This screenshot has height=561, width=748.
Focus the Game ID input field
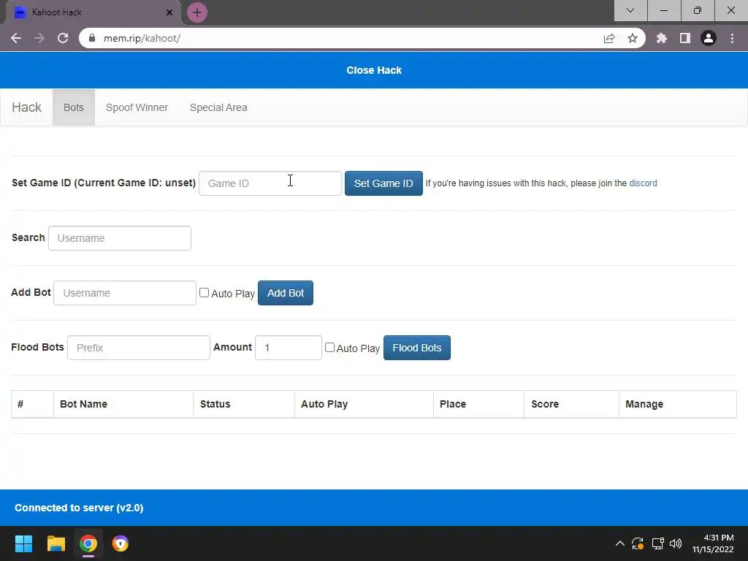click(270, 183)
